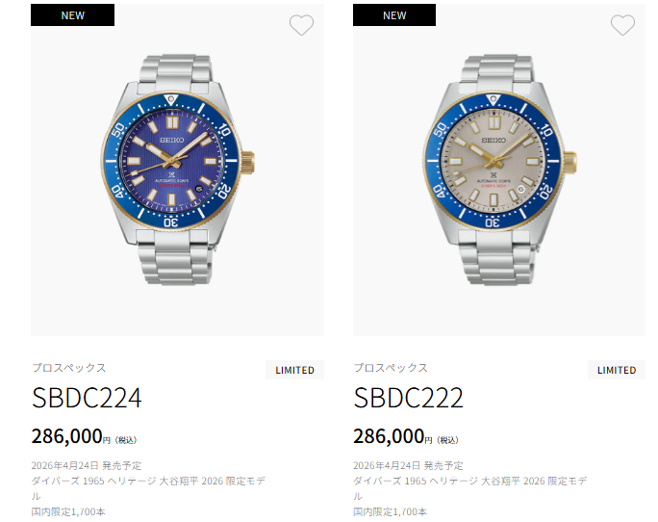The height and width of the screenshot is (522, 658).
Task: Click the プロスペックス brand label above SBDC224
Action: click(69, 368)
